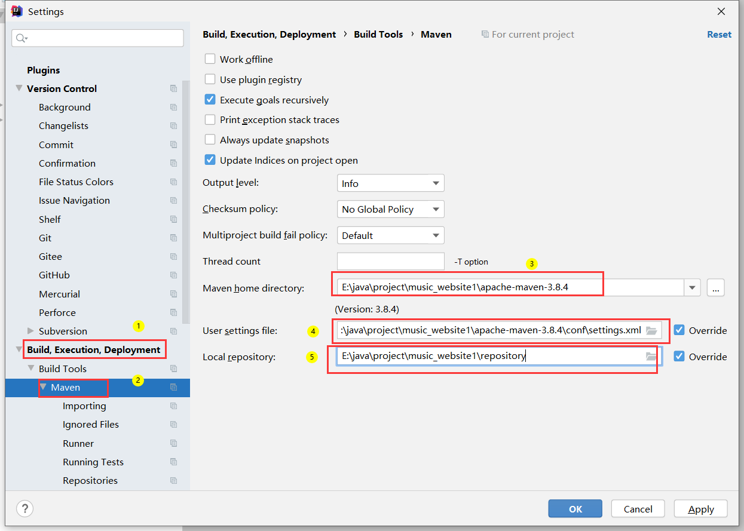Tick the Use plugin registry checkbox
Screen dimensions: 744x531
click(x=210, y=79)
